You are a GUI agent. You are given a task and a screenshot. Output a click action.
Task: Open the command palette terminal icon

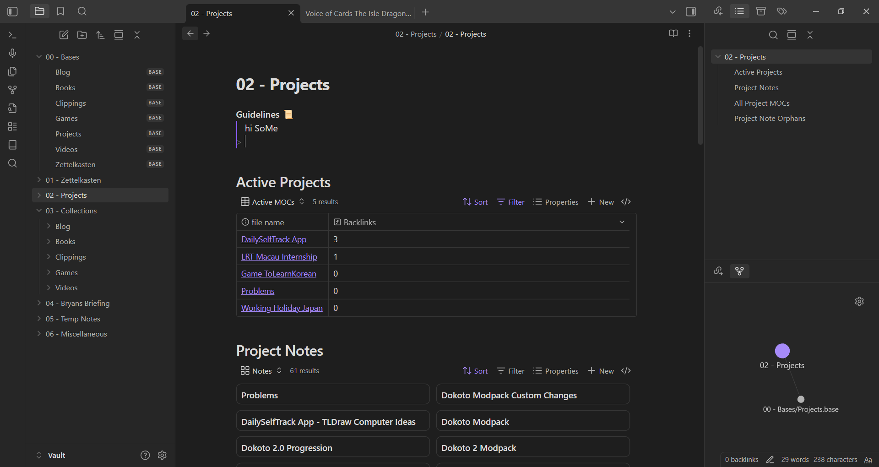[12, 35]
